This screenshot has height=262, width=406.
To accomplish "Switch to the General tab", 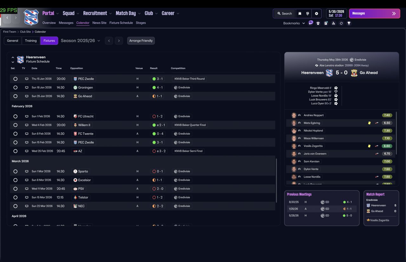I will pos(13,41).
